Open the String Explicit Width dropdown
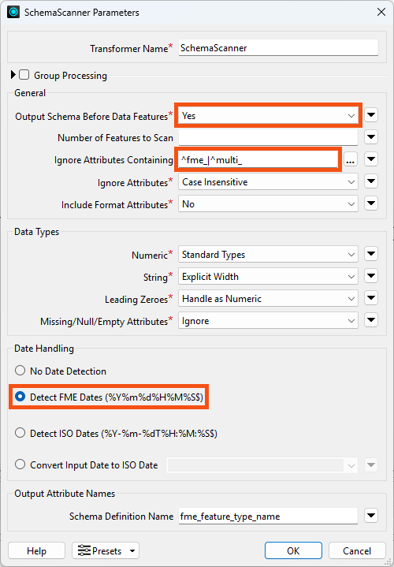 tap(268, 277)
